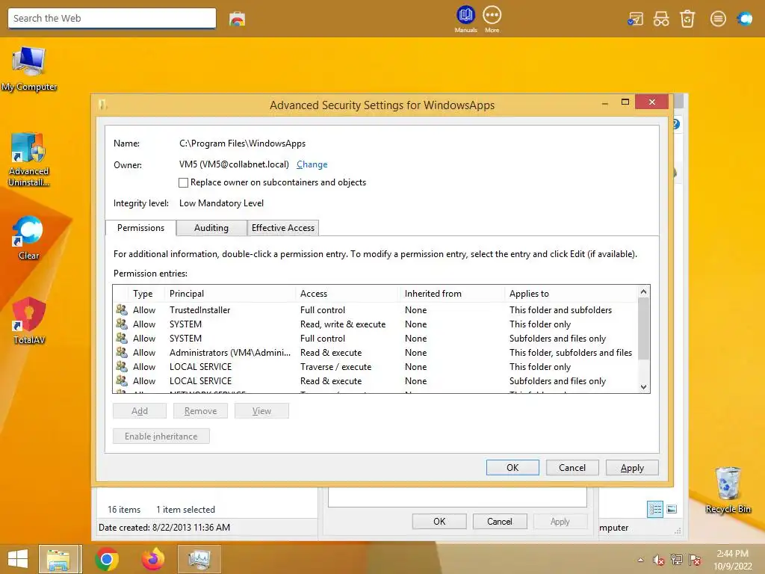Launch Firefox from the taskbar

[x=152, y=559]
